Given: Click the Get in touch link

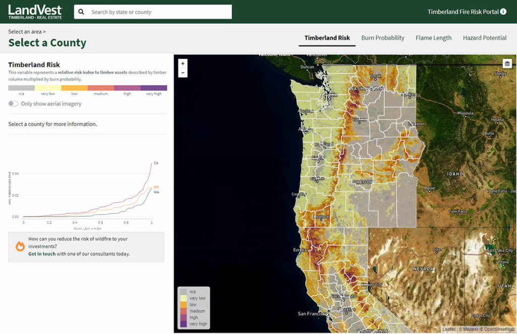Looking at the screenshot, I should pyautogui.click(x=42, y=254).
